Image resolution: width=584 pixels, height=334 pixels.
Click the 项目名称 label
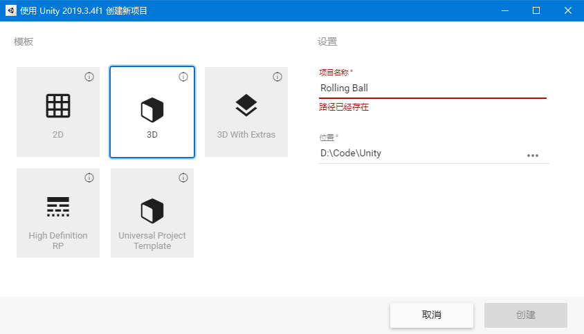point(334,73)
